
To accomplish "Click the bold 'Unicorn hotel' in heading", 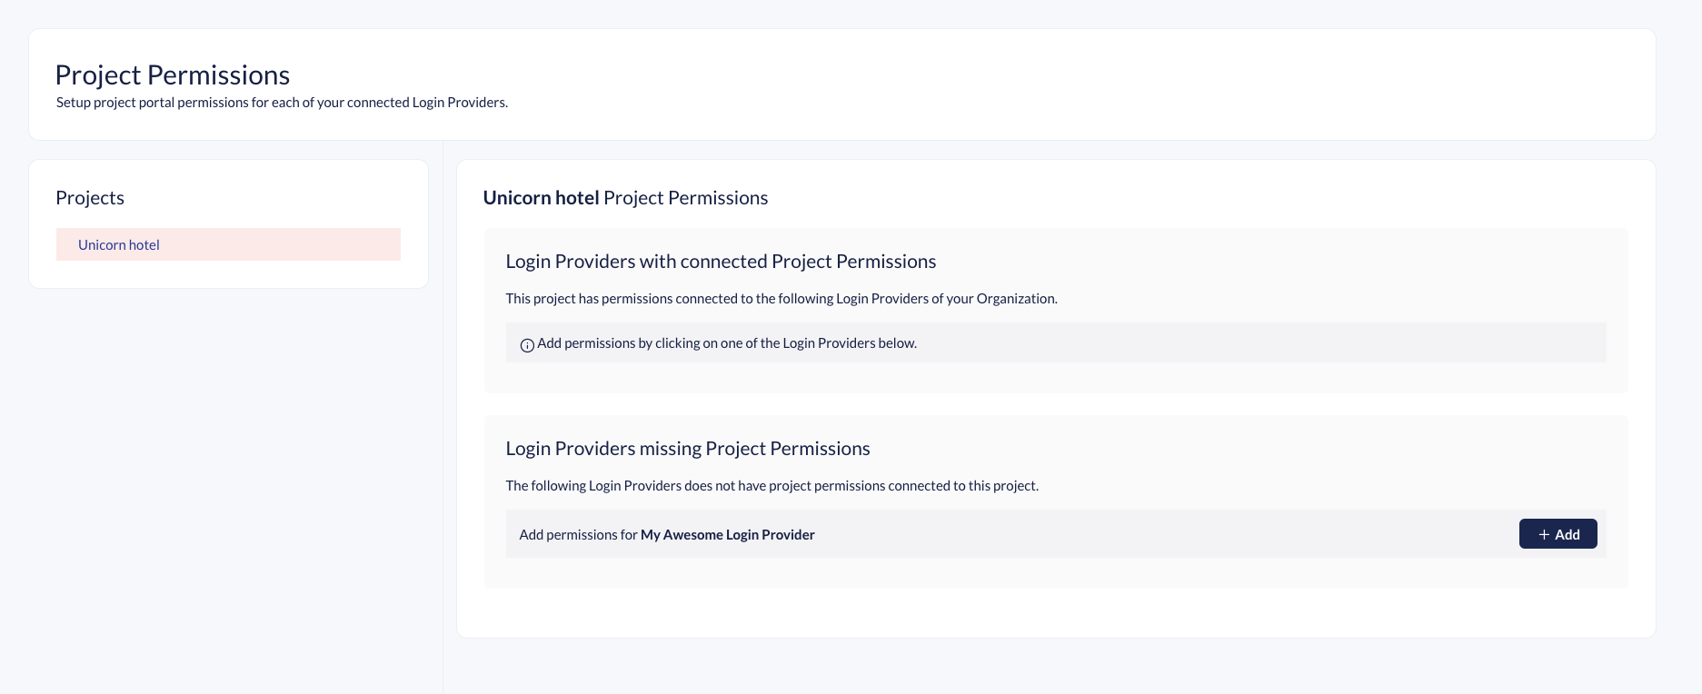I will (x=541, y=198).
